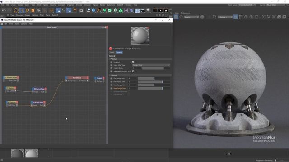The image size is (289, 162).
Task: Click the red Redshift shader node icon
Action: (x=110, y=49)
